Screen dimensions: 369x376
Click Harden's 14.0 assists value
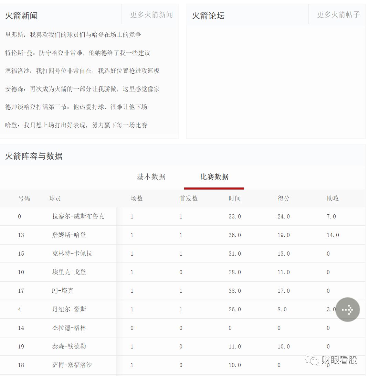(x=333, y=235)
